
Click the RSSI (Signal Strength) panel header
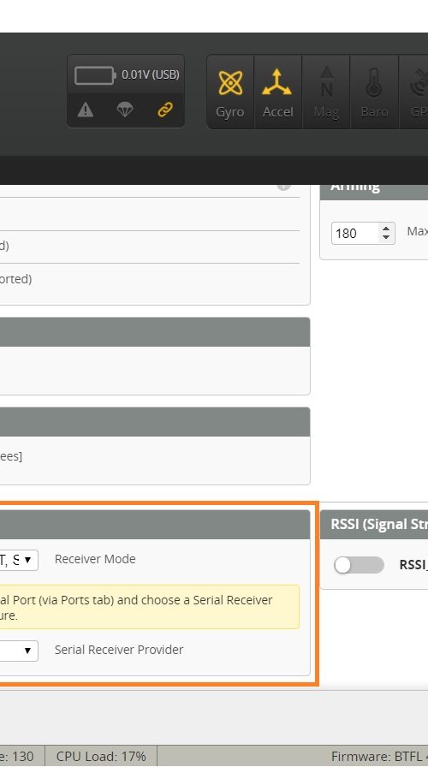374,524
